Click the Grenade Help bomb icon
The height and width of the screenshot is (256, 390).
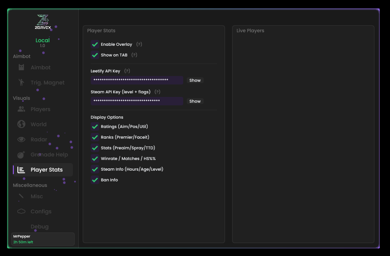coord(21,155)
